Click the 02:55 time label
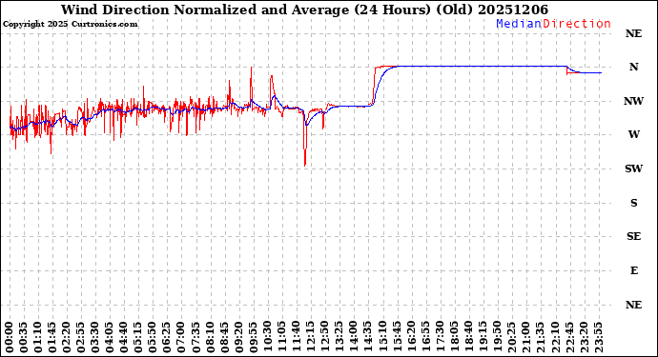 pyautogui.click(x=81, y=337)
